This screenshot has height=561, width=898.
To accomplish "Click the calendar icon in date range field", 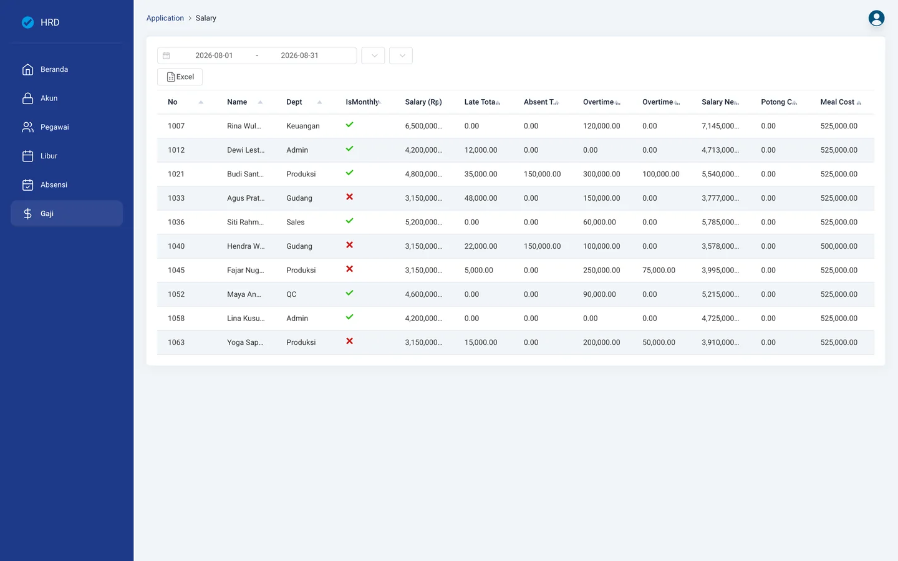I will [167, 55].
